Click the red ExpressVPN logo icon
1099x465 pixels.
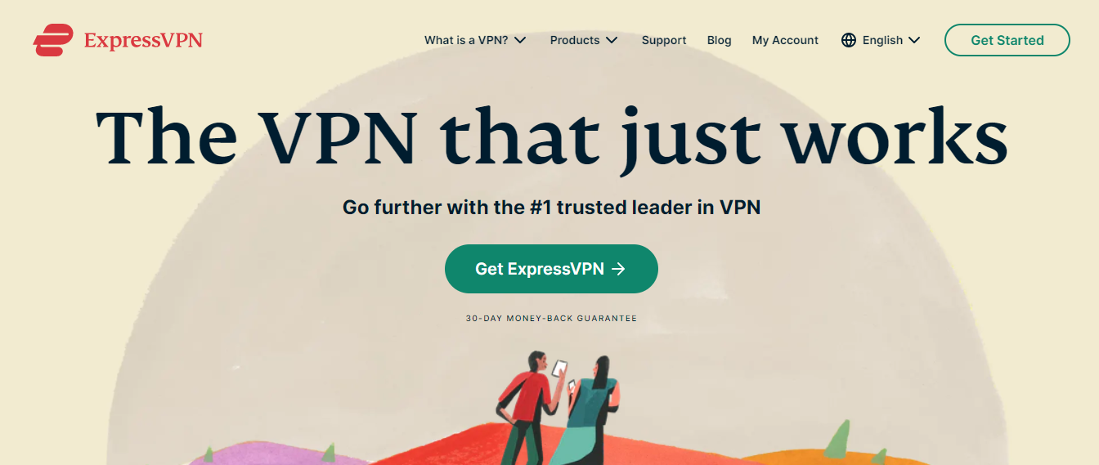(54, 40)
